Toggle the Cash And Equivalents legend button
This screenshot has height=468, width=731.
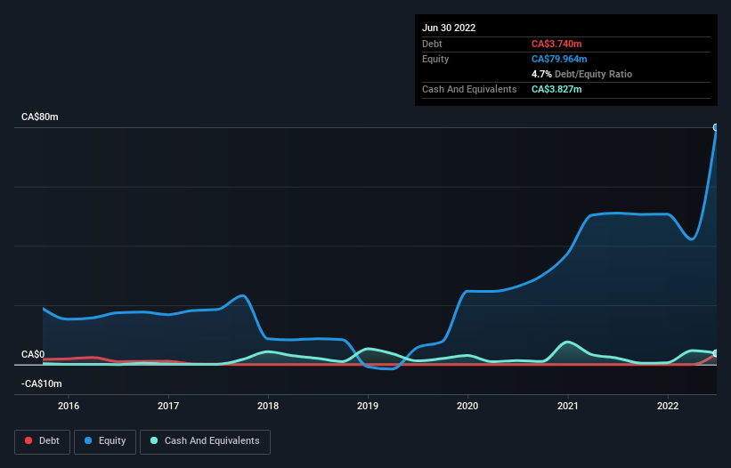coord(205,441)
